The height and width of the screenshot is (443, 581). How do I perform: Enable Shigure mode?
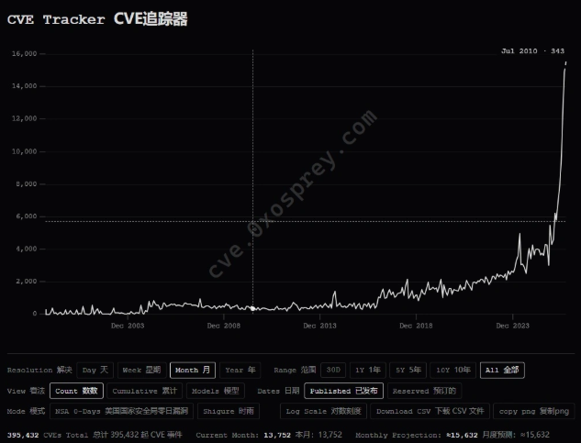click(229, 411)
